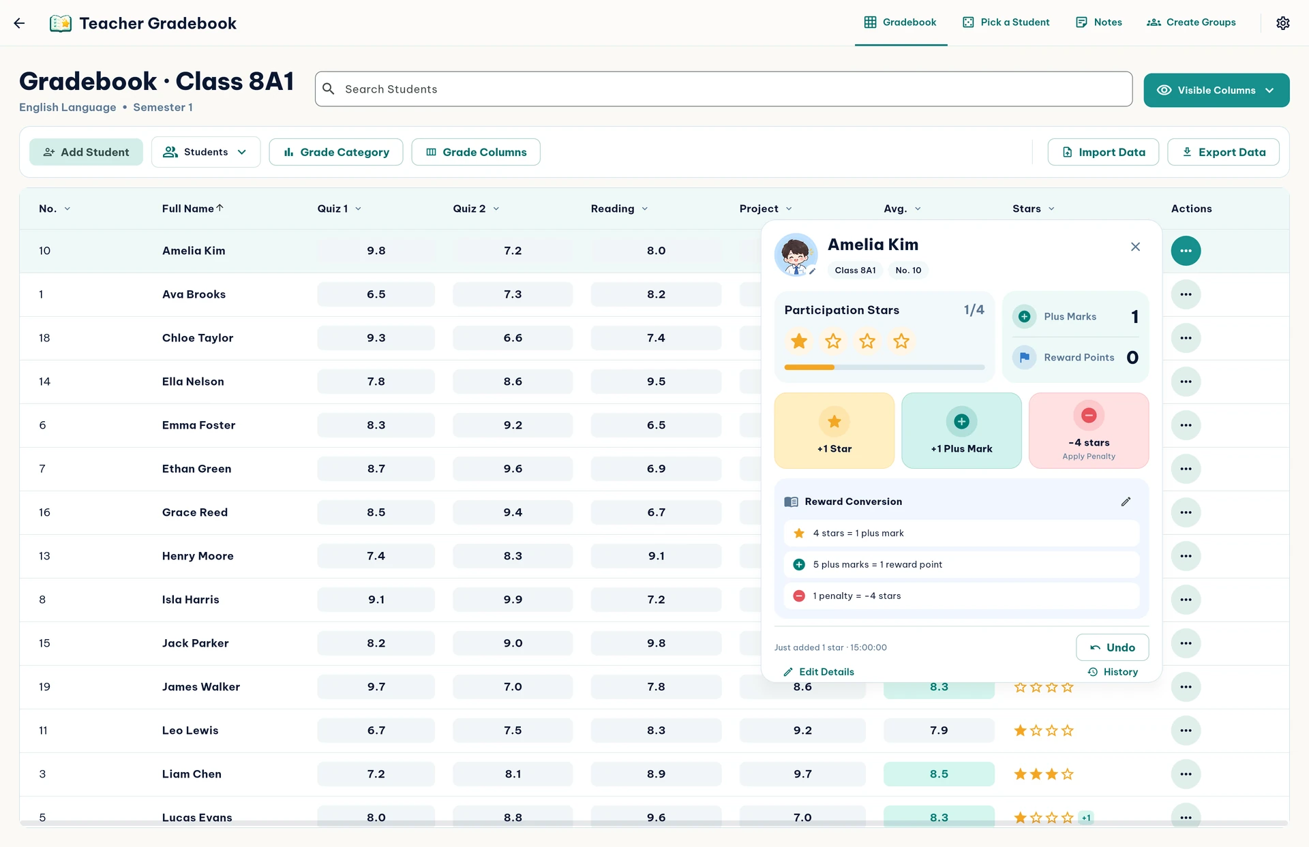
Task: Click second participation star in panel
Action: 833,341
